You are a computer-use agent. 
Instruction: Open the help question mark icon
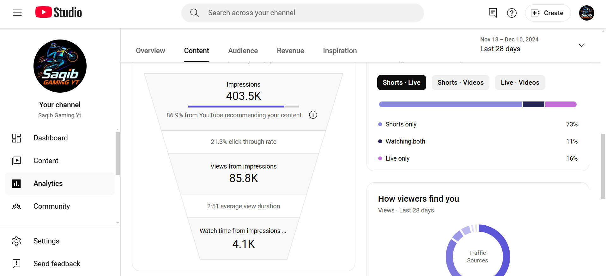pyautogui.click(x=512, y=13)
